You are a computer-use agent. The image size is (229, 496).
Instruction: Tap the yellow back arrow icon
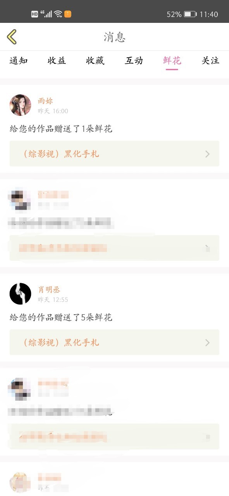point(12,37)
